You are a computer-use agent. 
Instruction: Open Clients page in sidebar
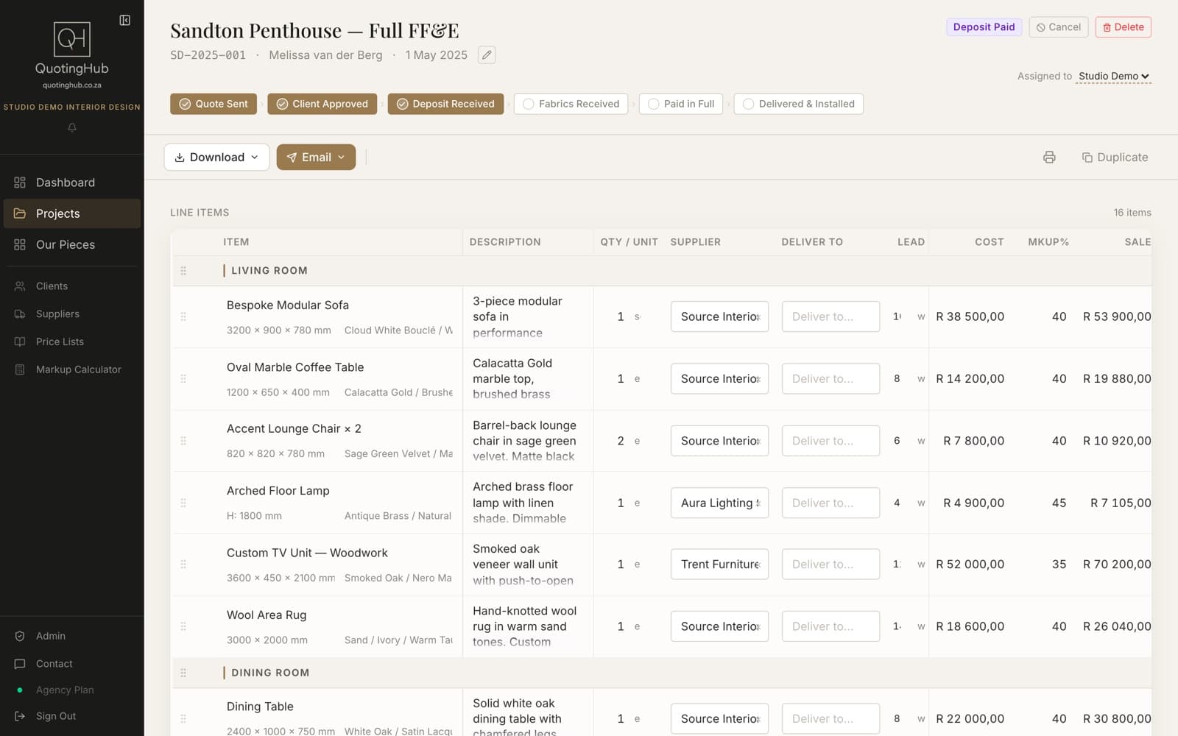72,286
